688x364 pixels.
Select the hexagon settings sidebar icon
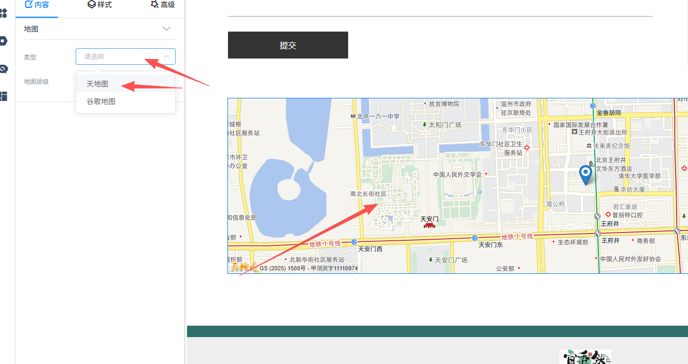[x=3, y=41]
